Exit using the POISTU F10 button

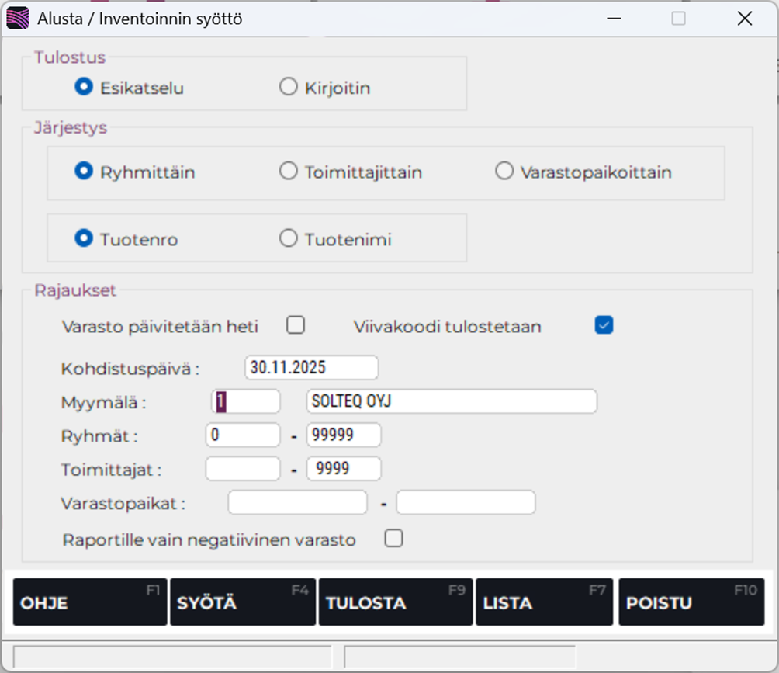(x=691, y=602)
